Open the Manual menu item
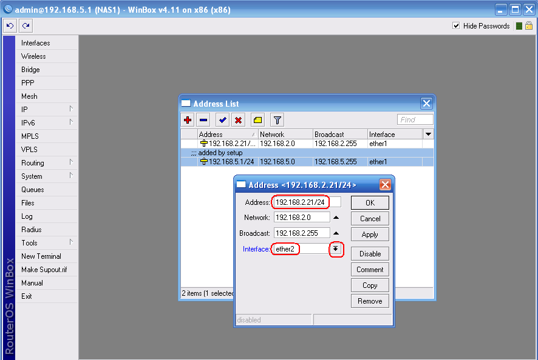The image size is (538, 360). tap(47, 283)
